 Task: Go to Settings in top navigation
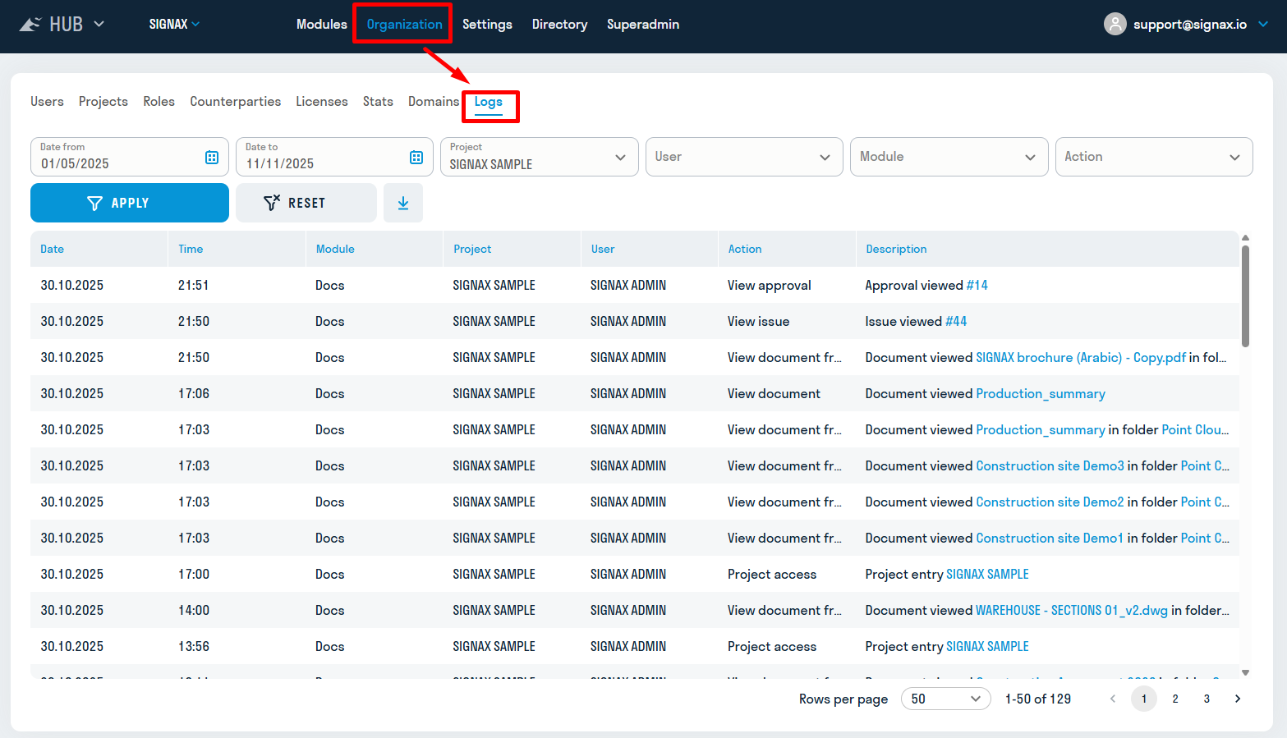click(x=487, y=25)
